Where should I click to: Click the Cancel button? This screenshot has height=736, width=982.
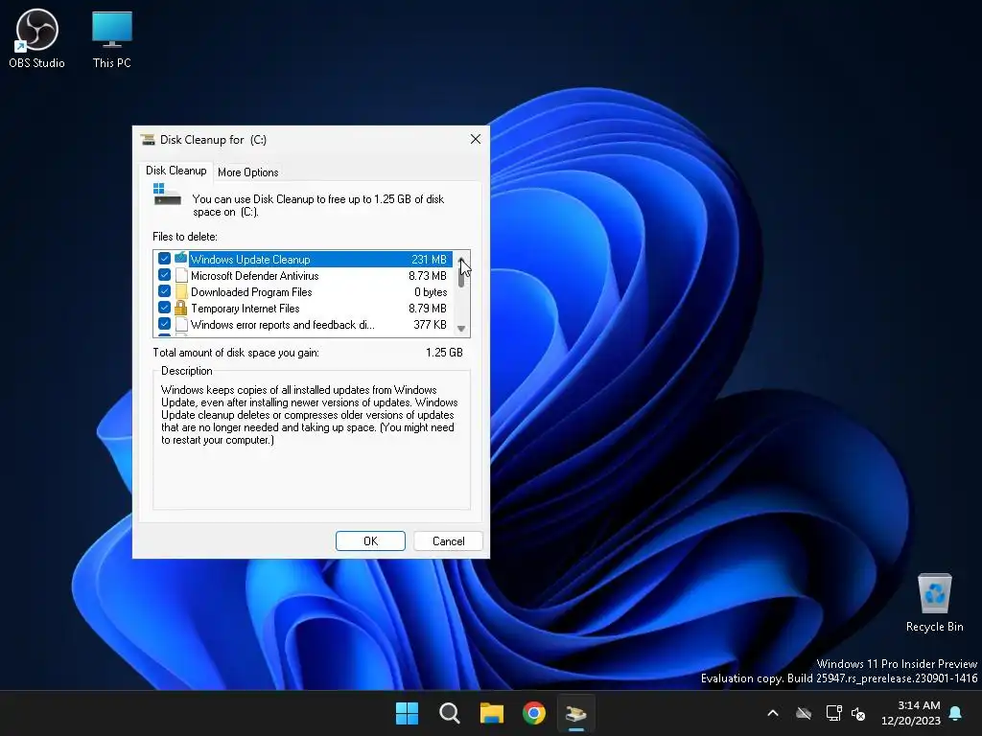[x=449, y=540]
